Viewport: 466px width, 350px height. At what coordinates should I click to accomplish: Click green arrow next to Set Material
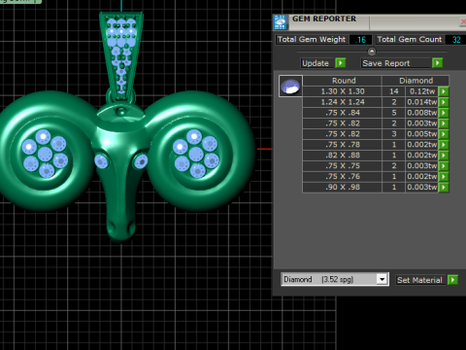(x=452, y=280)
